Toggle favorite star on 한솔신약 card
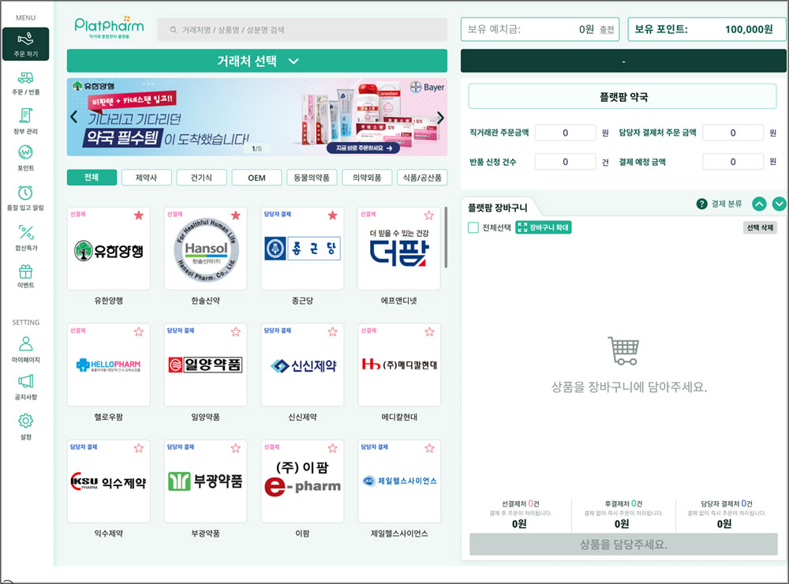 [x=235, y=215]
